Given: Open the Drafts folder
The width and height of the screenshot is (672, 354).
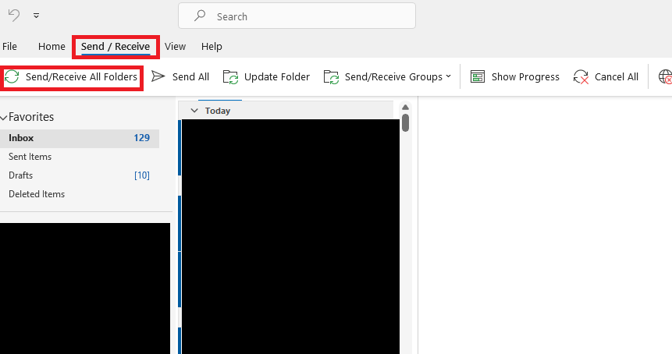Looking at the screenshot, I should click(21, 175).
